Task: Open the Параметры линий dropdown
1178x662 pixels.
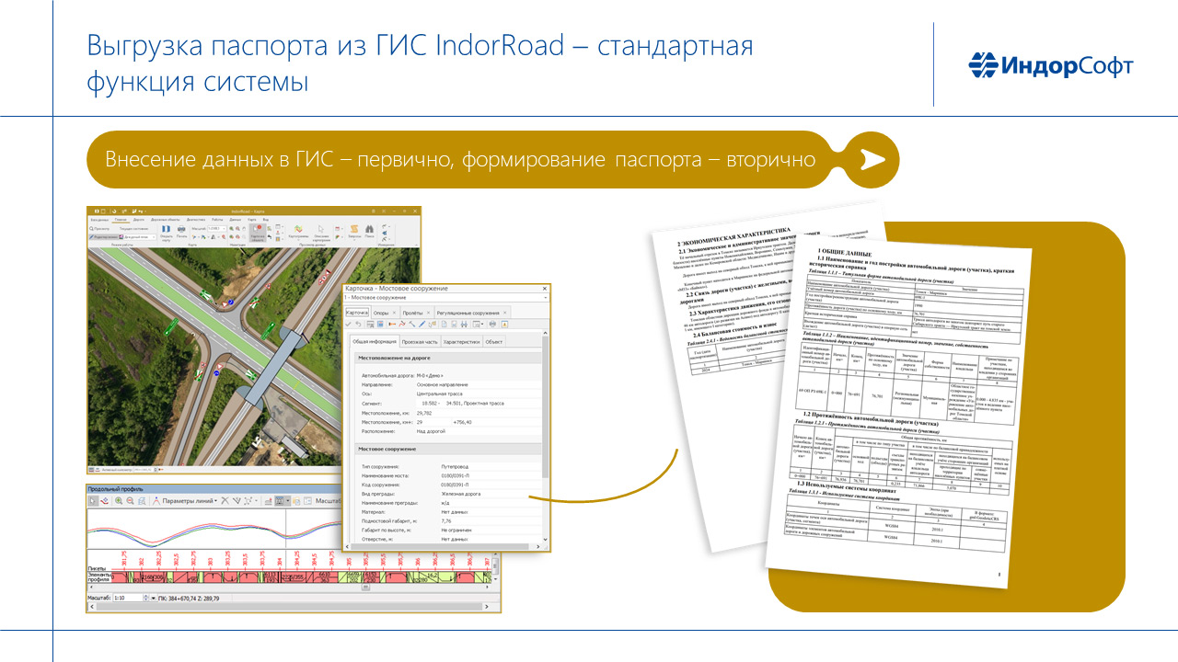Action: tap(190, 501)
